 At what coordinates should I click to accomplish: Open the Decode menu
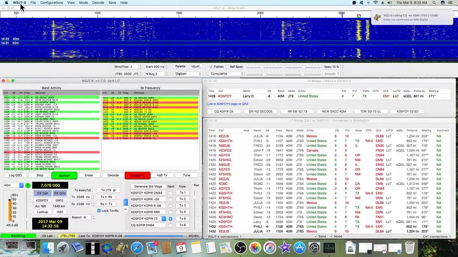(x=98, y=2)
